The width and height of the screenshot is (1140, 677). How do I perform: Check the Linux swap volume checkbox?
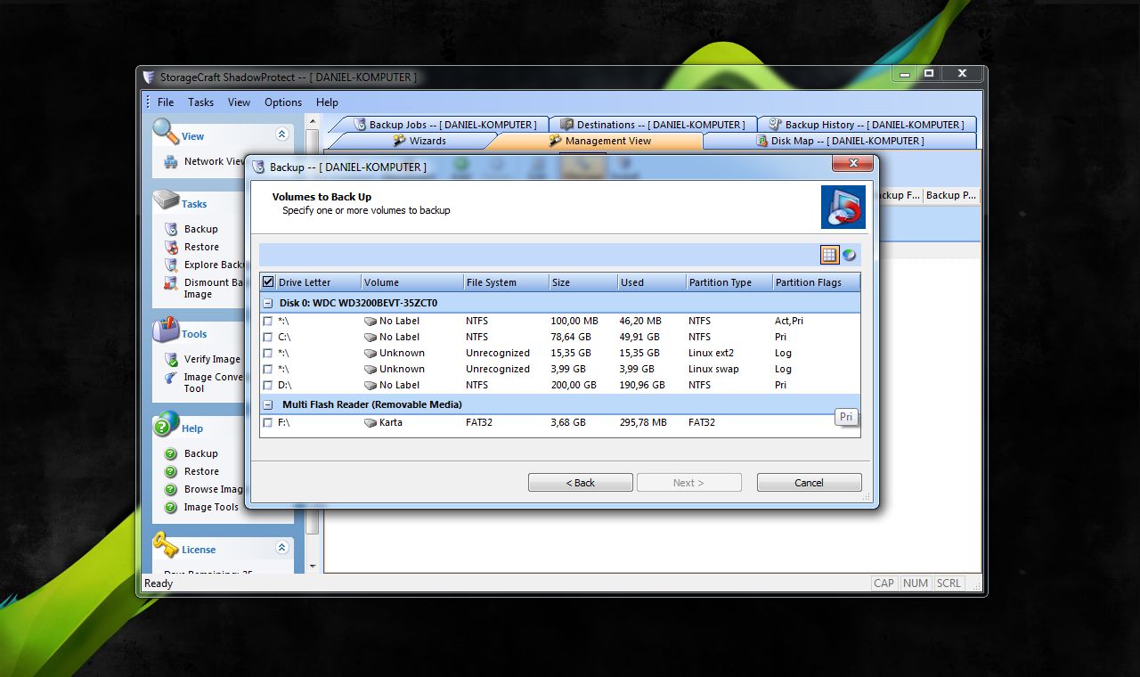point(267,369)
